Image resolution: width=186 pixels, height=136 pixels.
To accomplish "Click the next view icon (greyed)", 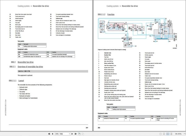I will [83, 134].
